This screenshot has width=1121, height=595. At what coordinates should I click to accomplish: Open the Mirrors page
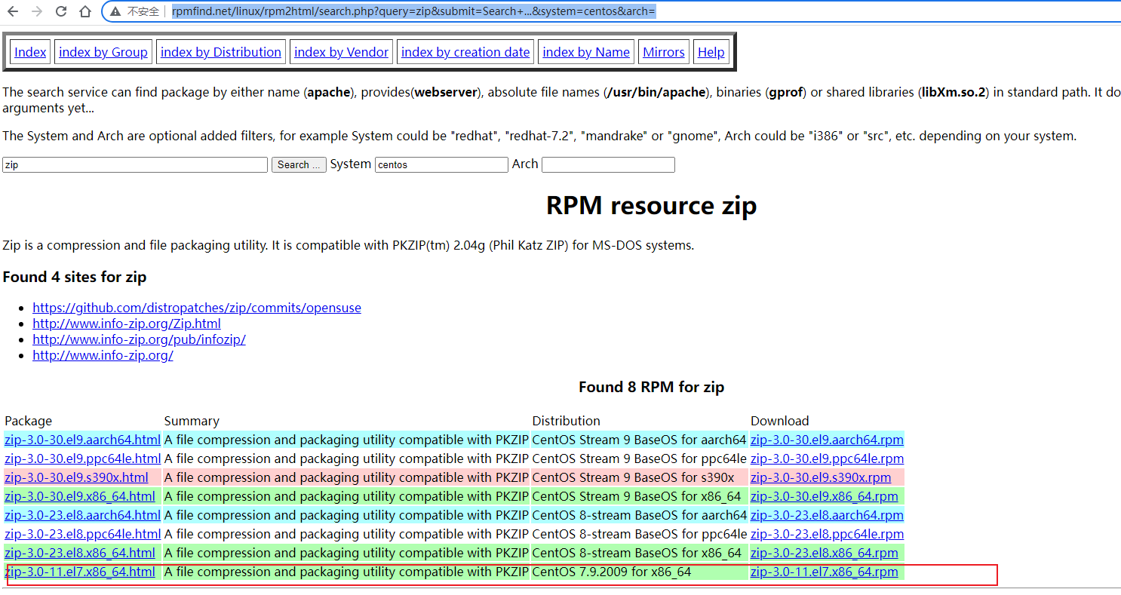(664, 52)
